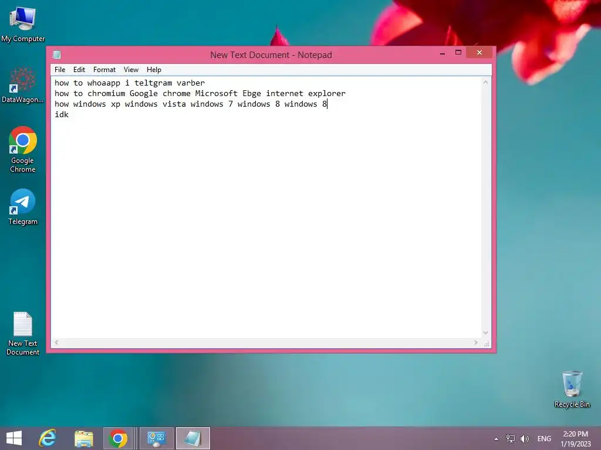
Task: Click ENG input language indicator
Action: click(544, 438)
